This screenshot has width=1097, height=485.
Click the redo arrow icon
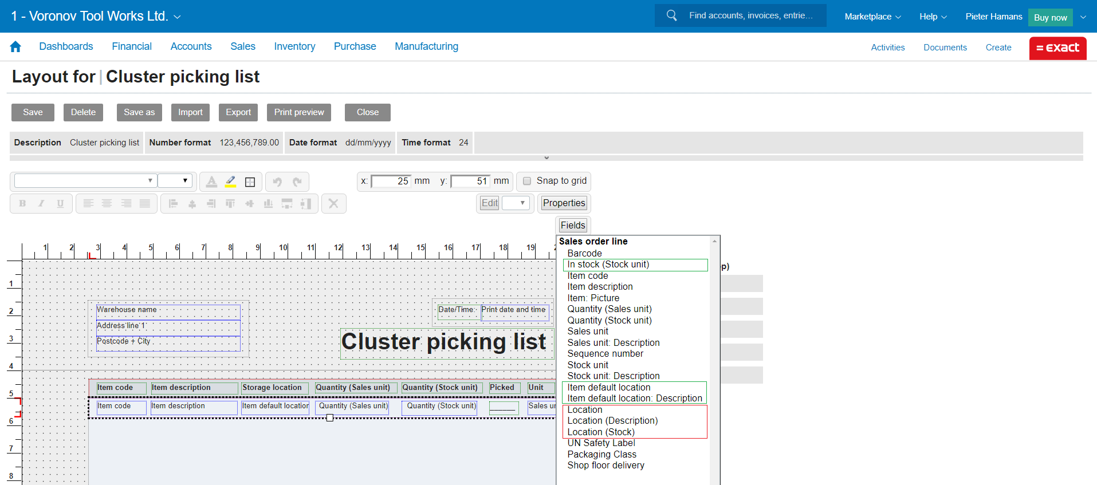[297, 182]
